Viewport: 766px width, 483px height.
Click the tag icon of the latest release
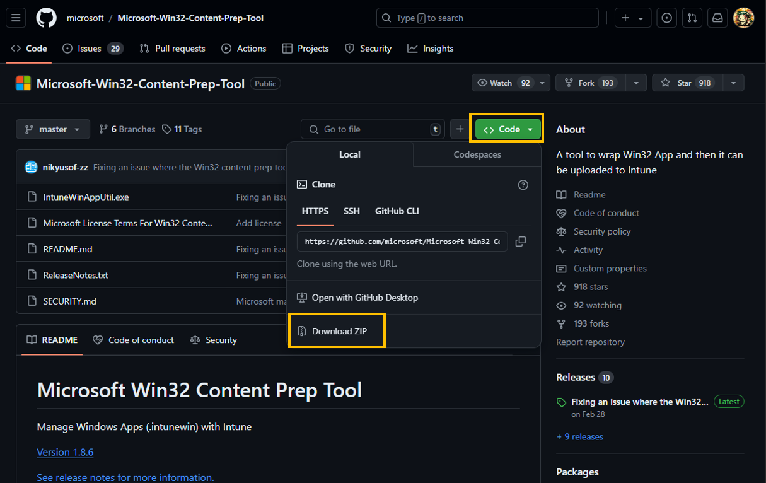point(561,402)
